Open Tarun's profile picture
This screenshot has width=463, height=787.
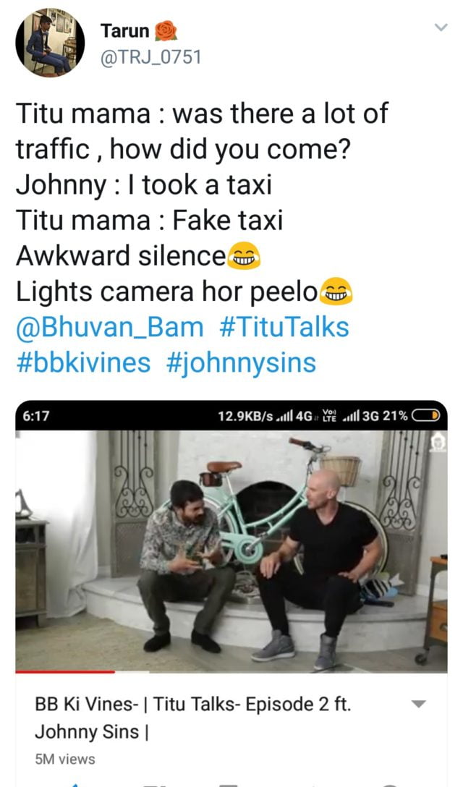pyautogui.click(x=50, y=42)
